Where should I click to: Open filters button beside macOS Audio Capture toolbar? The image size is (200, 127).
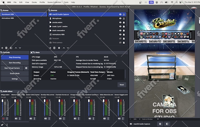click(167, 124)
